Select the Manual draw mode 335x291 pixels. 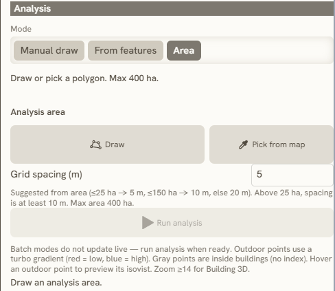(49, 50)
